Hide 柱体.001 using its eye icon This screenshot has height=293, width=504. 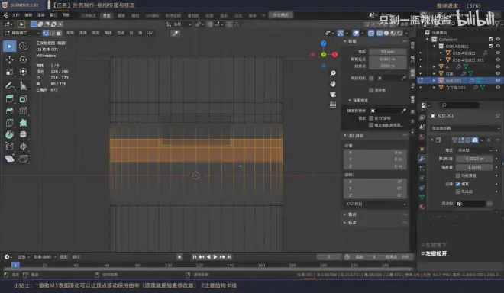[498, 80]
